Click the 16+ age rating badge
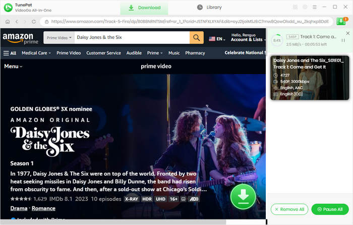353x225 pixels. click(x=173, y=199)
